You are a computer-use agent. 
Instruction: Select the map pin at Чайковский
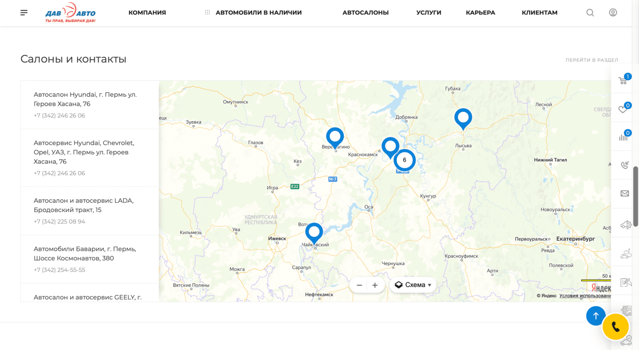[x=314, y=234]
